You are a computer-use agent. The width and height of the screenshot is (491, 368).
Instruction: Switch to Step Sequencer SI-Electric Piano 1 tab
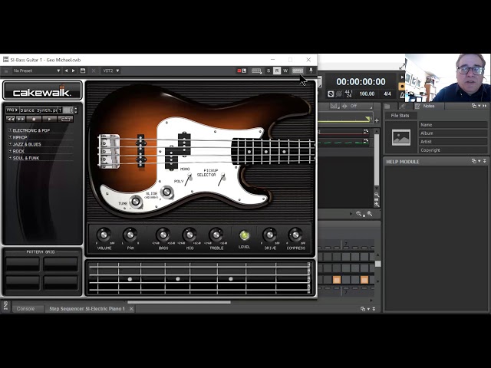[87, 308]
